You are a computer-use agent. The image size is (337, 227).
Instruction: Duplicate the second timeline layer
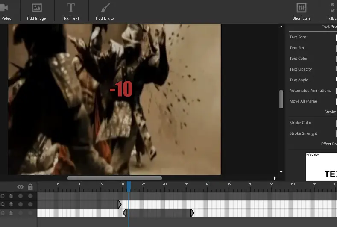pos(3,204)
